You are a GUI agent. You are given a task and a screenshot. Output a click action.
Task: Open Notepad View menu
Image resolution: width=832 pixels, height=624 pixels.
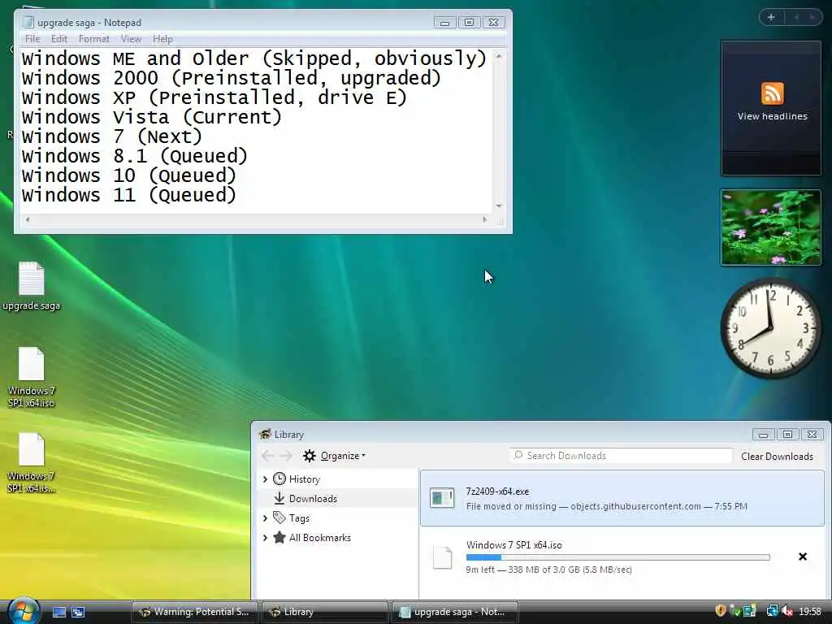click(x=131, y=39)
